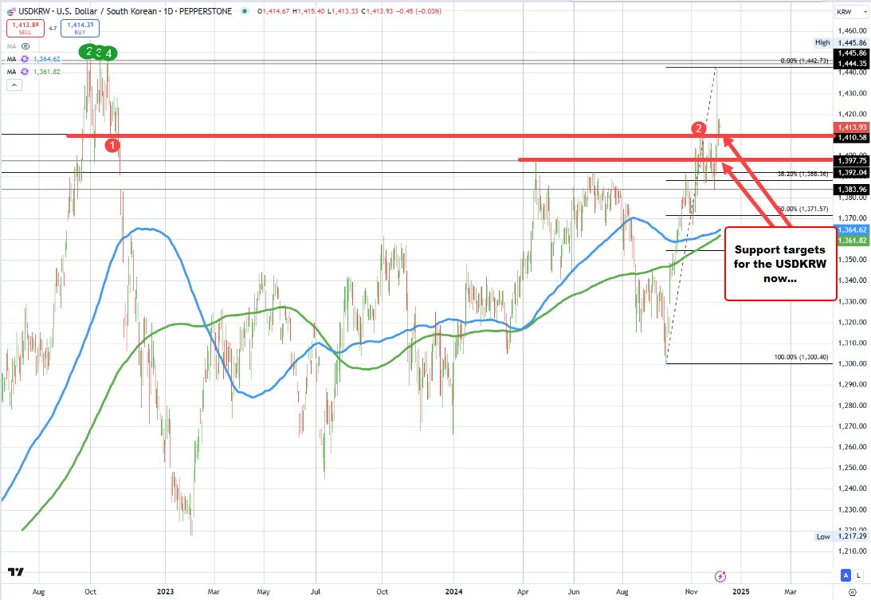The height and width of the screenshot is (600, 871).
Task: Show the hidden MA indicator via eye icon
Action: (25, 46)
